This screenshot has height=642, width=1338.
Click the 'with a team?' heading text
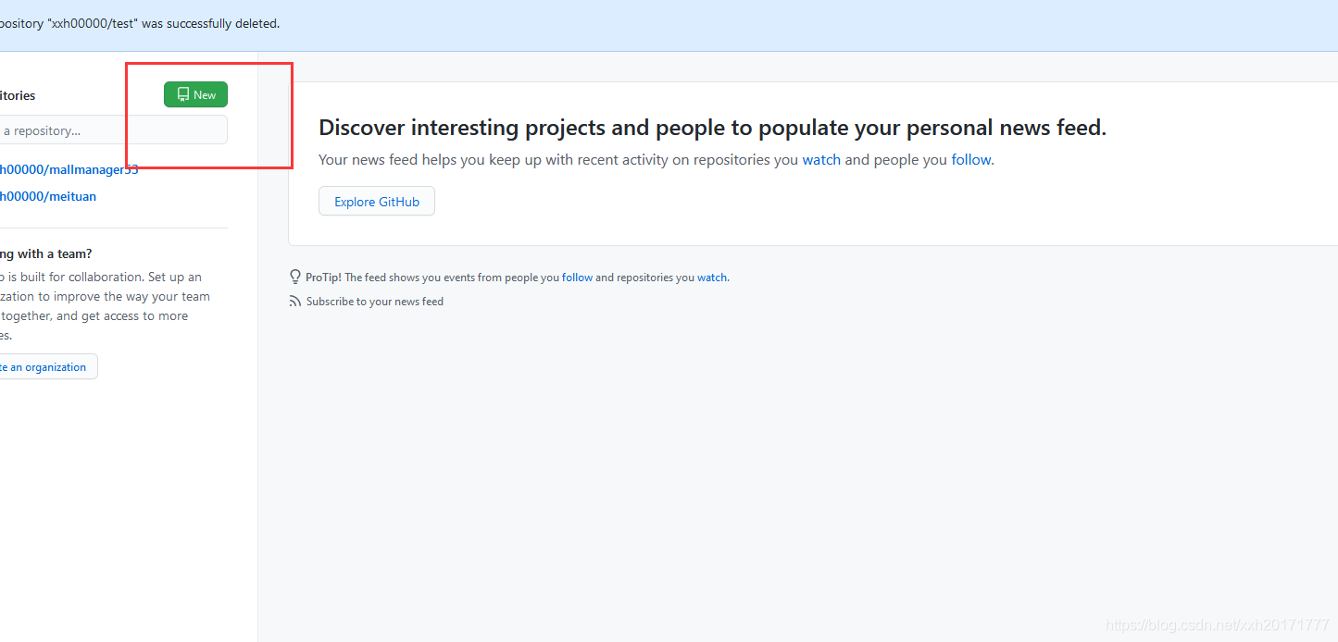pos(46,253)
